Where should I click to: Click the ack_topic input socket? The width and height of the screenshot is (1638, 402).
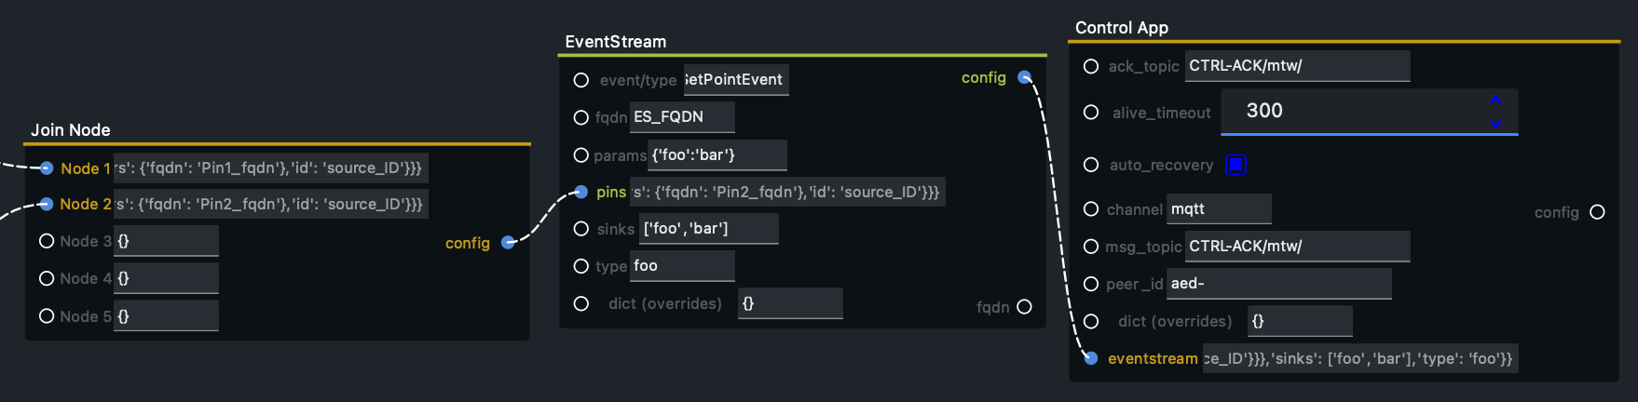click(x=1091, y=66)
